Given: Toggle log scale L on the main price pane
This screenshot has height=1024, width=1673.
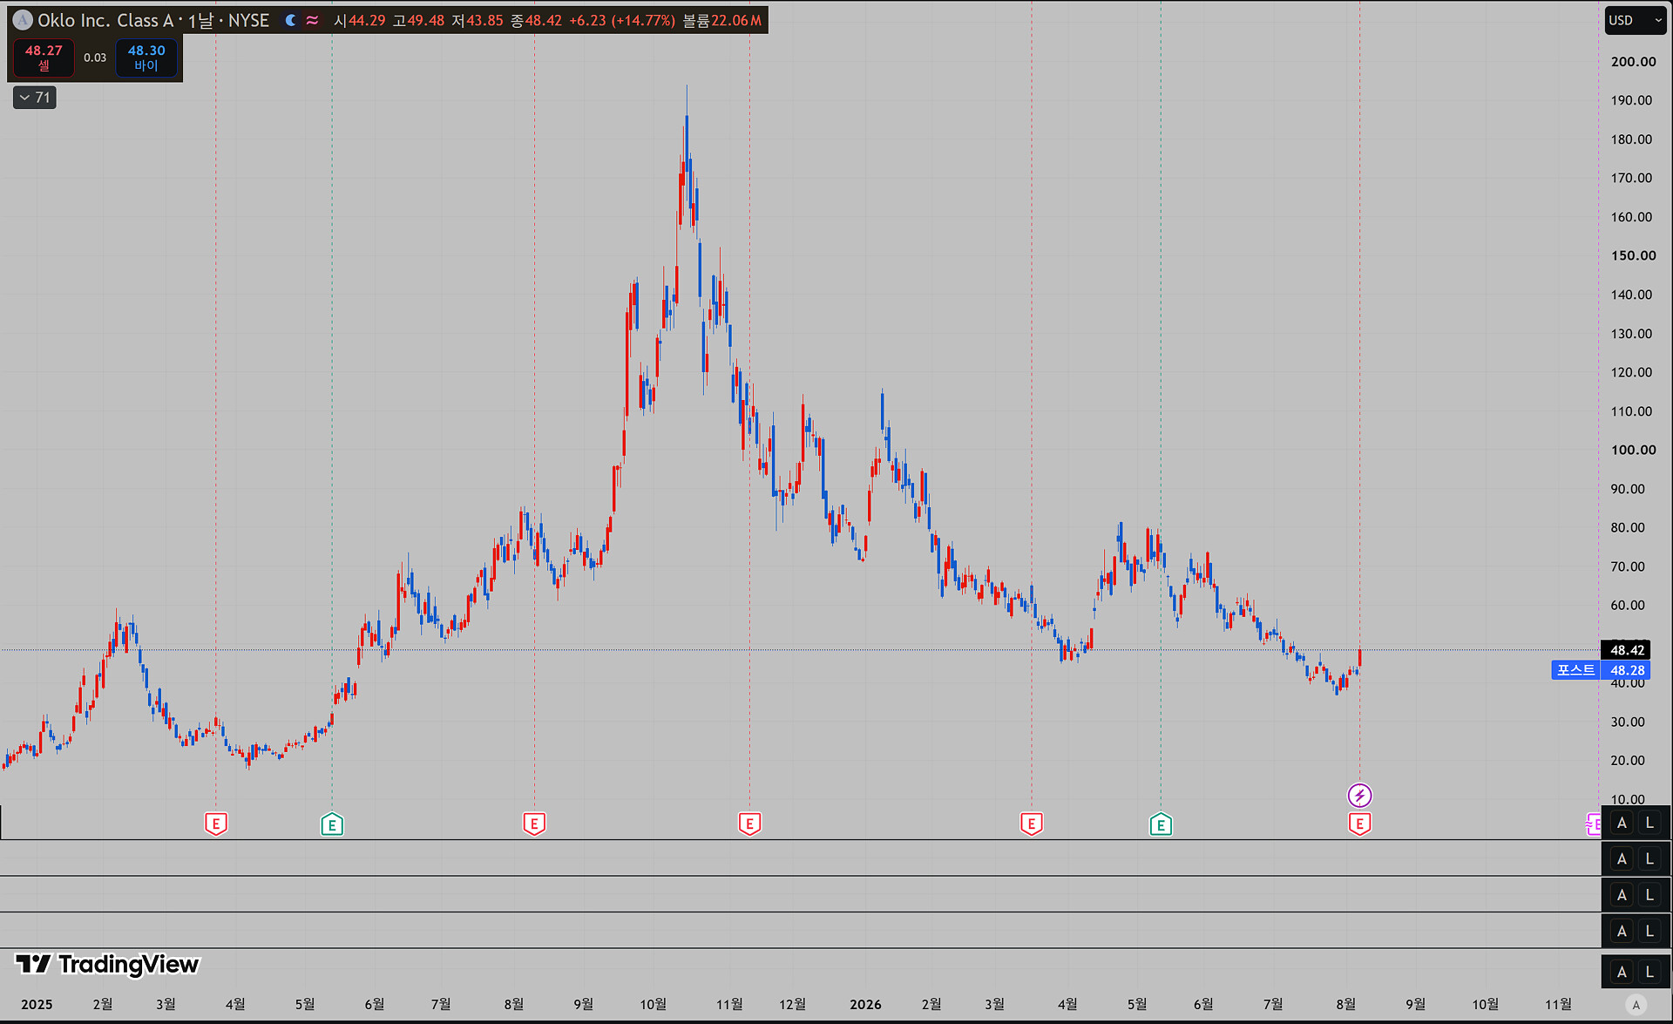Looking at the screenshot, I should (1649, 823).
